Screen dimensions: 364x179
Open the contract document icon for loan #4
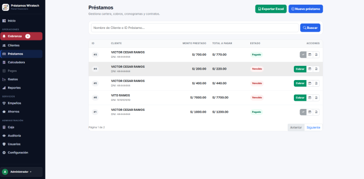(x=316, y=69)
